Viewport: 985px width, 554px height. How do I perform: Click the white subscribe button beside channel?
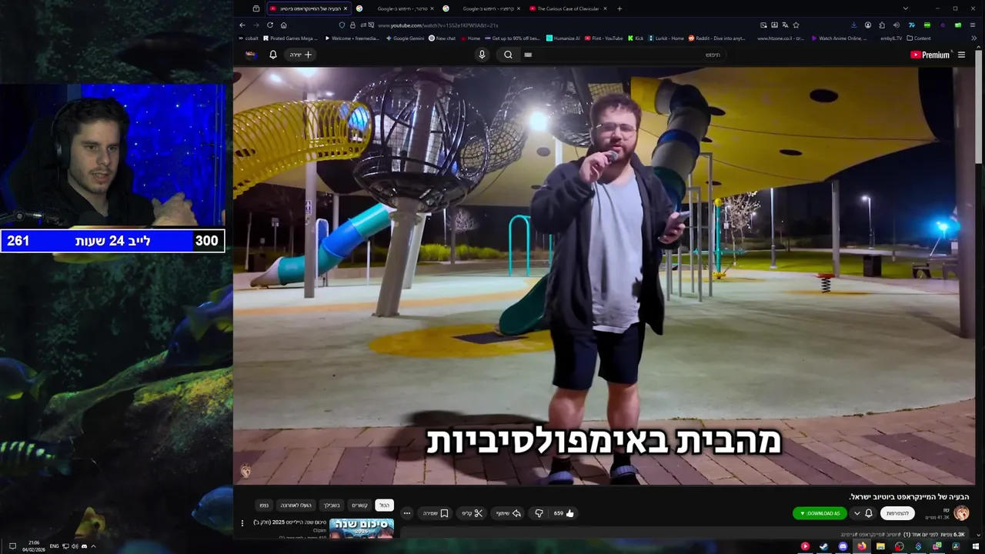click(x=897, y=513)
